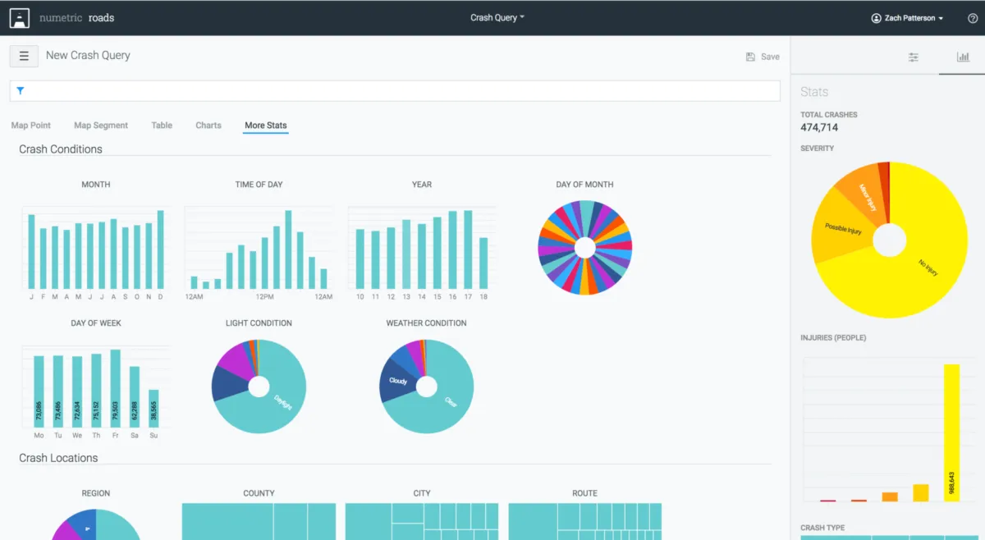Open the Charts tab

click(208, 126)
